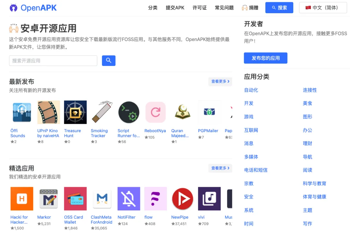The width and height of the screenshot is (350, 233).
Task: Click the RebootNya app name link
Action: point(155,131)
